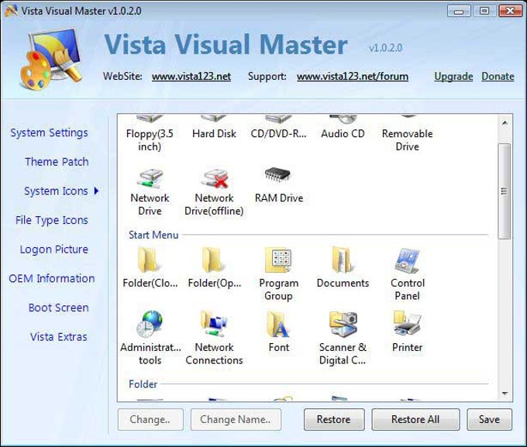Open the Boot Screen section
The width and height of the screenshot is (527, 447).
tap(58, 308)
